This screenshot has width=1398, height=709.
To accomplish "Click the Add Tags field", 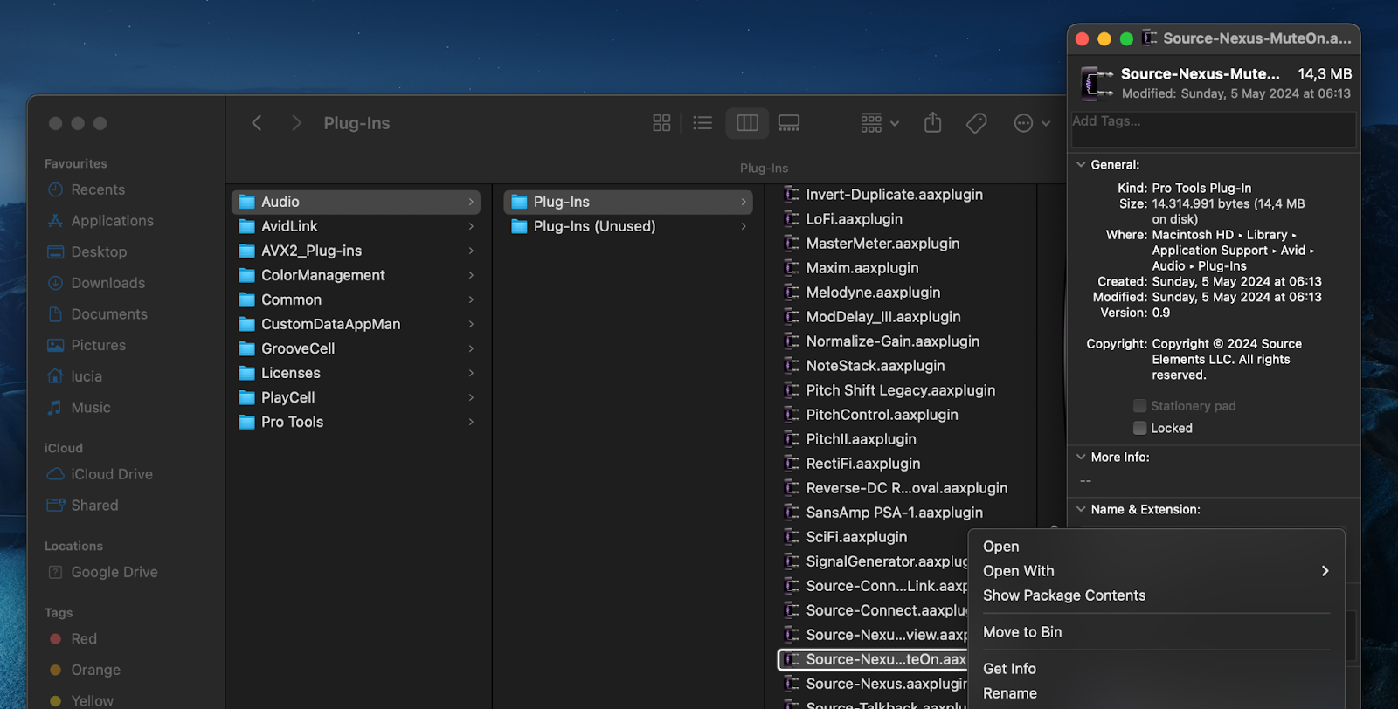I will pos(1213,129).
